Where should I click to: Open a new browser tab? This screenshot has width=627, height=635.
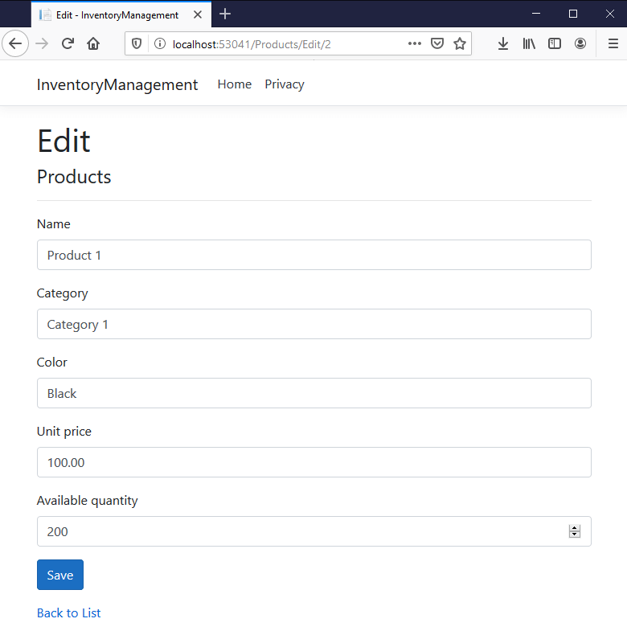tap(225, 14)
